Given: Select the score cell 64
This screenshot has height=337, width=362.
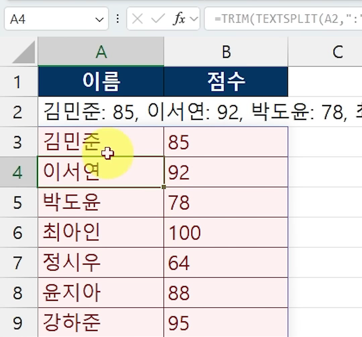Looking at the screenshot, I should 226,263.
